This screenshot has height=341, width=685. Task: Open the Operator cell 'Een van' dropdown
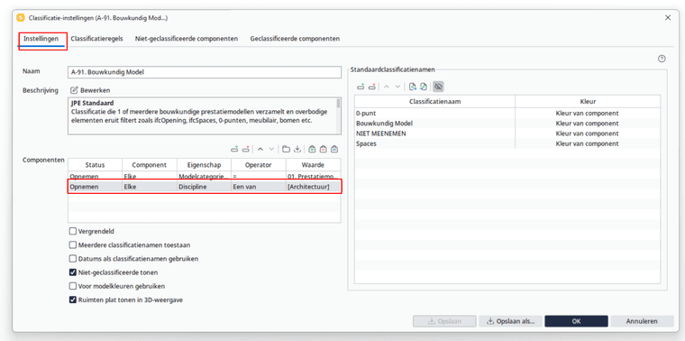[259, 187]
